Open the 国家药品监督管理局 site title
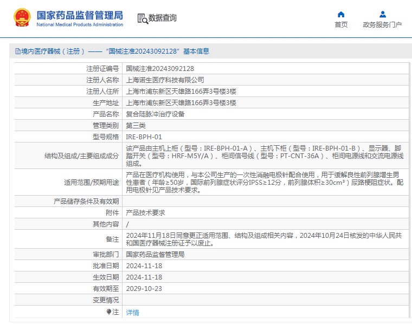The image size is (412, 324). tap(80, 15)
